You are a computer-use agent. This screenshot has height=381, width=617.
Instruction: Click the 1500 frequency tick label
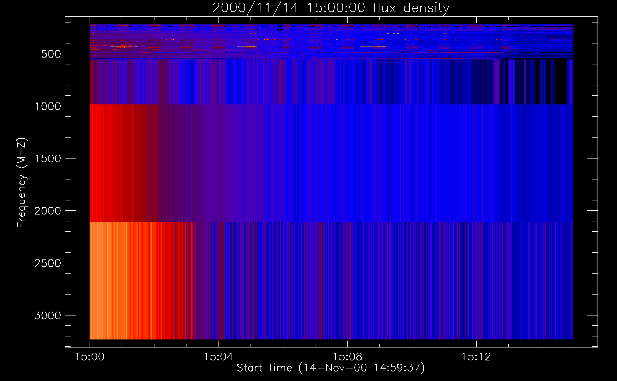tap(48, 158)
